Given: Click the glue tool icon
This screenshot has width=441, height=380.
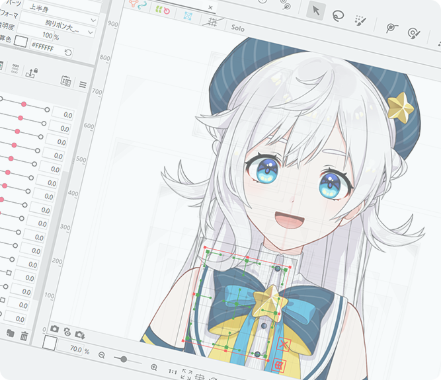Looking at the screenshot, I should pyautogui.click(x=391, y=28).
